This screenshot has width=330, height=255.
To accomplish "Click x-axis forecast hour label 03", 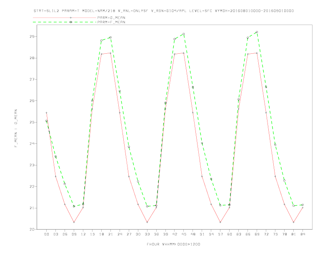I will [55, 234].
